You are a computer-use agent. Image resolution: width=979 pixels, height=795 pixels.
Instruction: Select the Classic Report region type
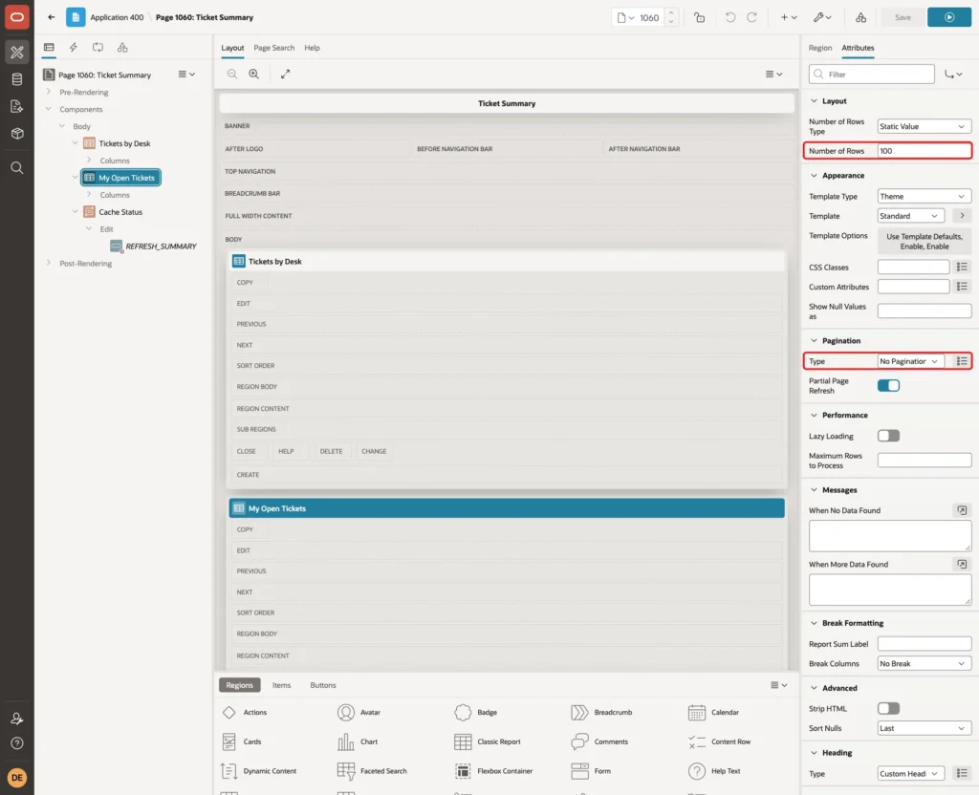pyautogui.click(x=489, y=741)
